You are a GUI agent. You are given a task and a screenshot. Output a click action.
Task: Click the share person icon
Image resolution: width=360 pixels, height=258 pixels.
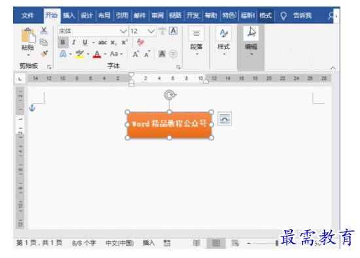331,16
